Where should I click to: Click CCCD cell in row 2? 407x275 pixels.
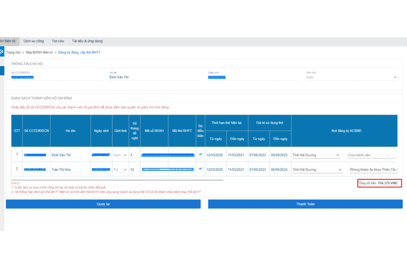[x=35, y=170]
